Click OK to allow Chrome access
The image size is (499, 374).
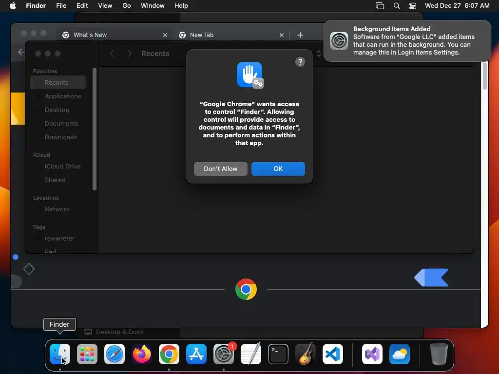[x=278, y=169]
